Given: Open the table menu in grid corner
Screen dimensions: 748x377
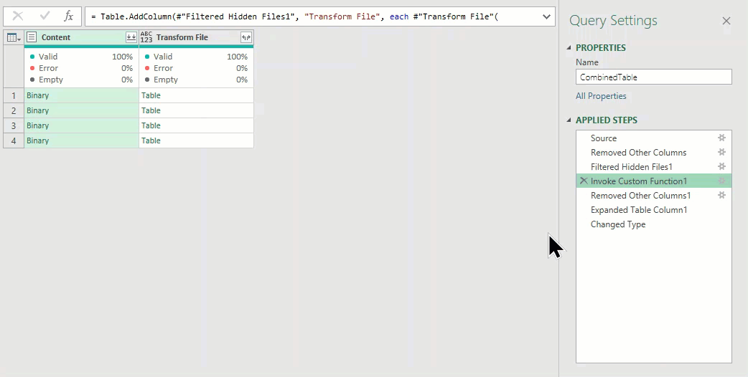Looking at the screenshot, I should coord(13,37).
